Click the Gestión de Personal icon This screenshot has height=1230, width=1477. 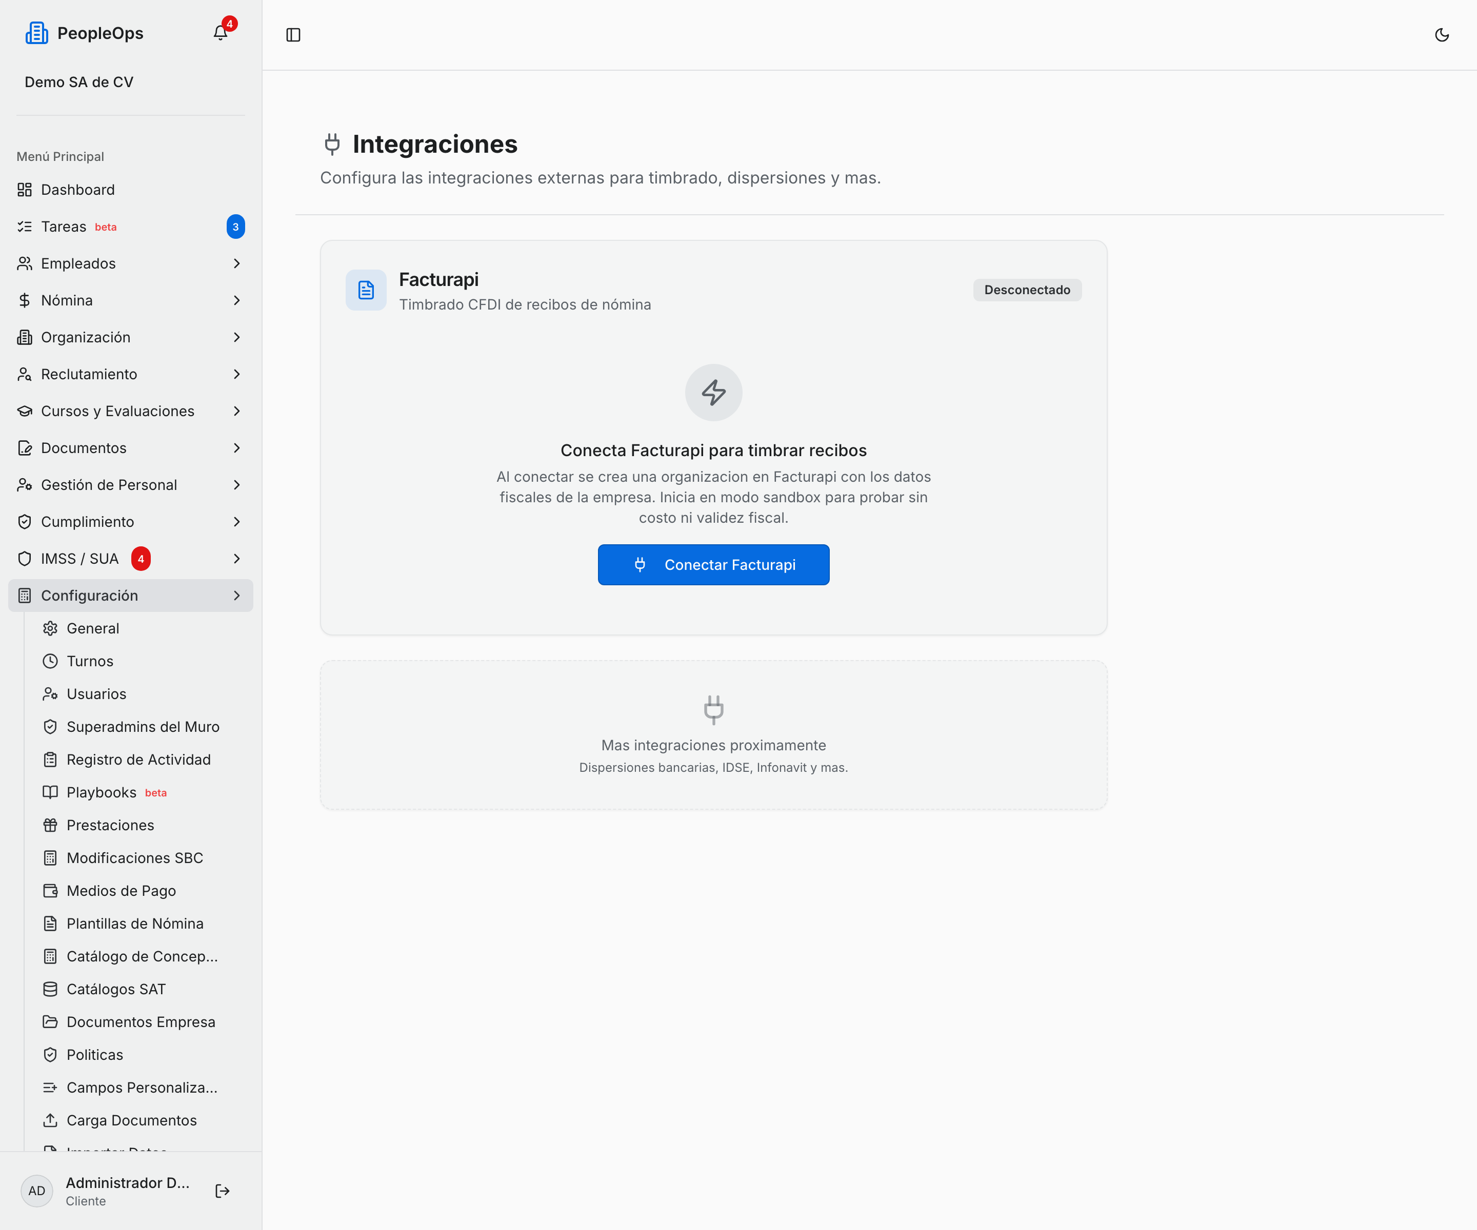(x=25, y=485)
